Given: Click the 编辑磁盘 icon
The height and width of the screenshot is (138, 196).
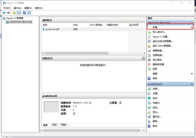Looking at the screenshot, I should 149,51.
